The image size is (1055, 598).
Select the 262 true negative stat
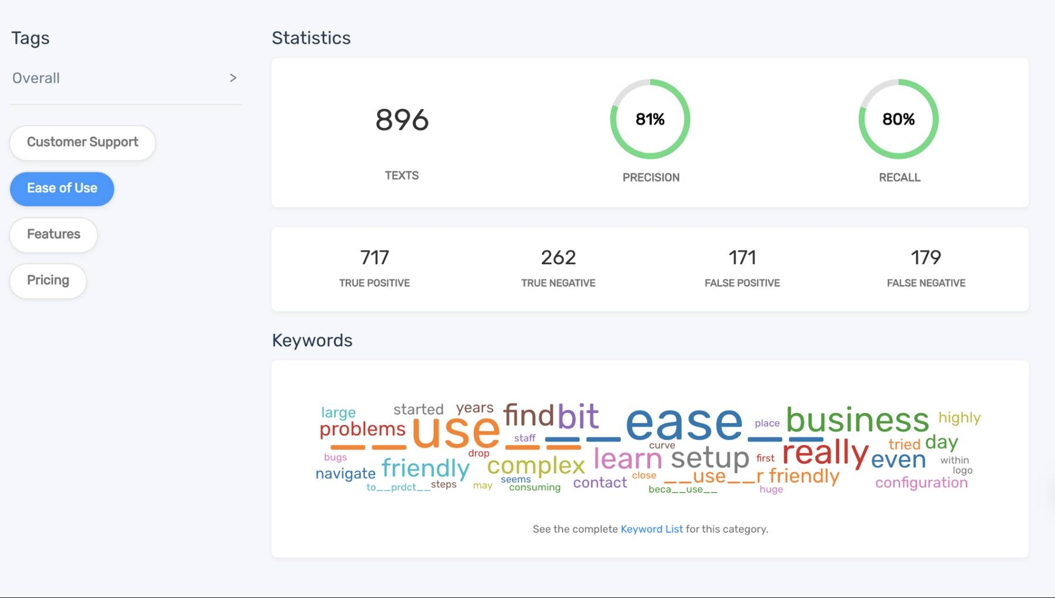point(558,258)
